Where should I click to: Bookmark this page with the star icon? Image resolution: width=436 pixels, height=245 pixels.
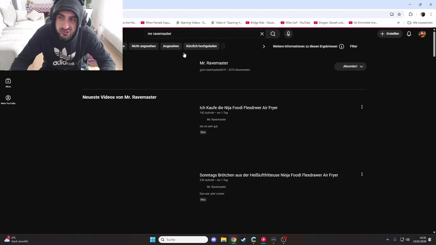pyautogui.click(x=399, y=14)
